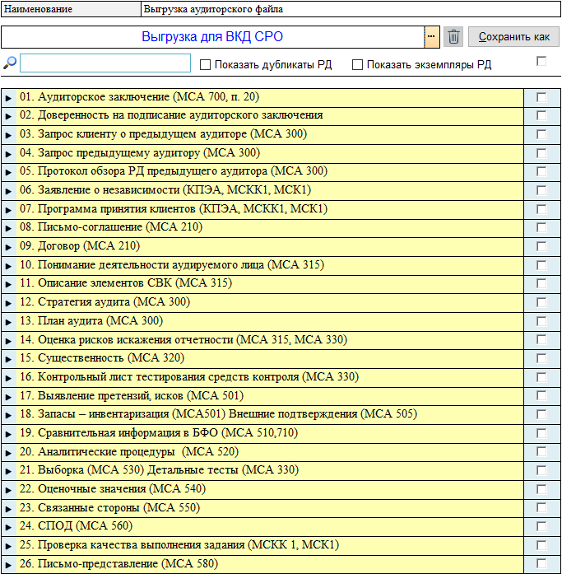Enable Показать дубликаты РД checkbox
The height and width of the screenshot is (574, 562).
click(x=206, y=64)
